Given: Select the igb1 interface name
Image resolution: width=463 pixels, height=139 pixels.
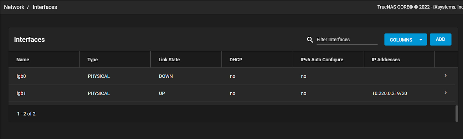Looking at the screenshot, I should [x=21, y=93].
